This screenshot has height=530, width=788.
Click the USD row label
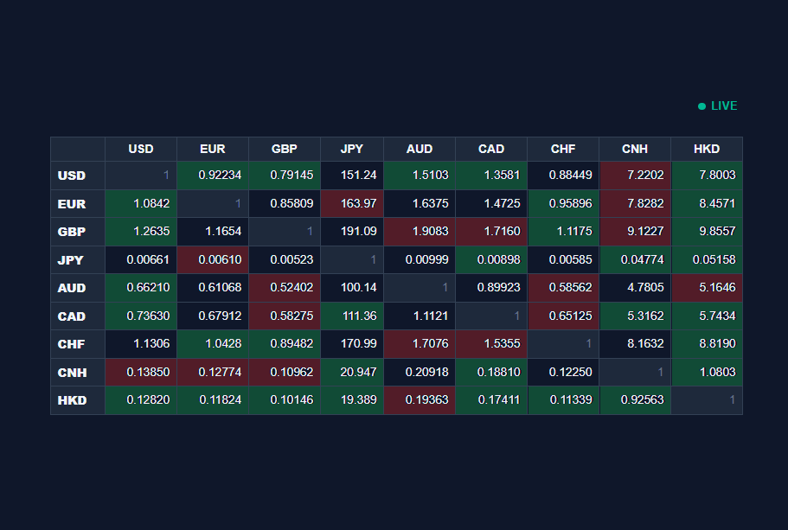[78, 176]
